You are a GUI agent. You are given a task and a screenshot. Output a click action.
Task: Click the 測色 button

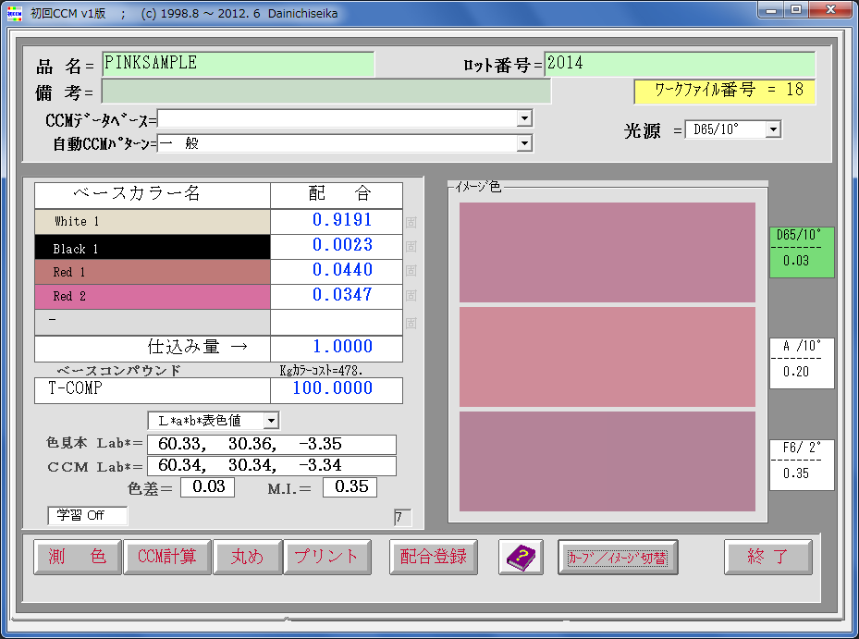point(78,558)
